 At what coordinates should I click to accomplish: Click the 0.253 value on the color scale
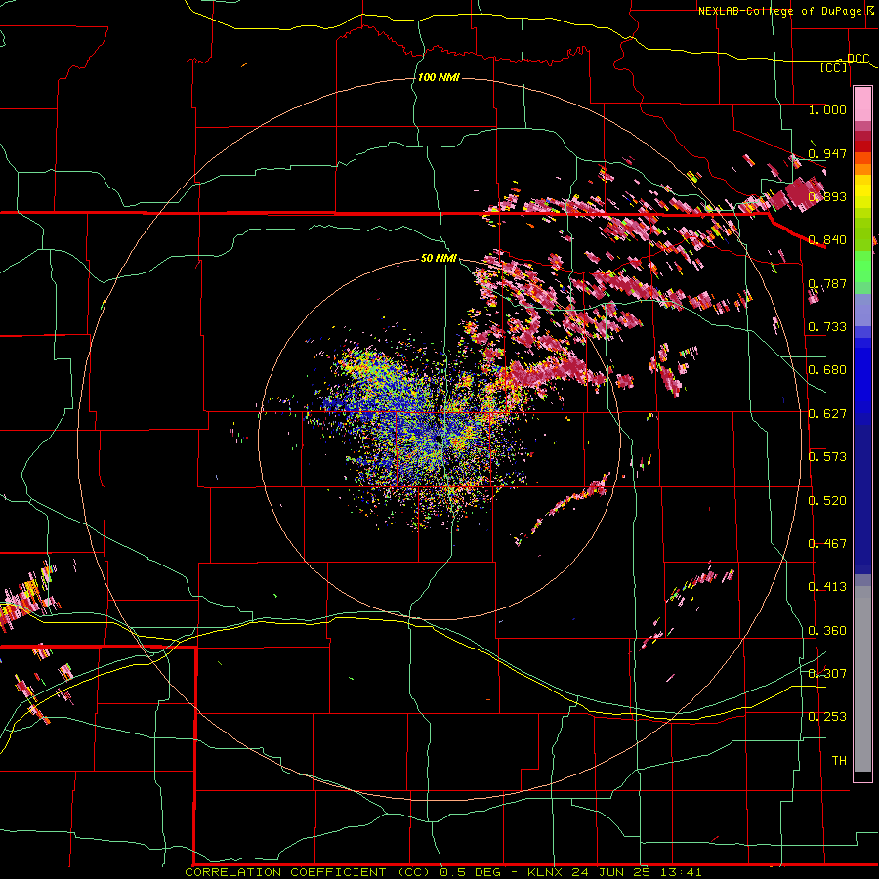tap(827, 717)
